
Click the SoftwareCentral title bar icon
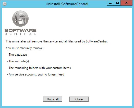tap(5, 4)
